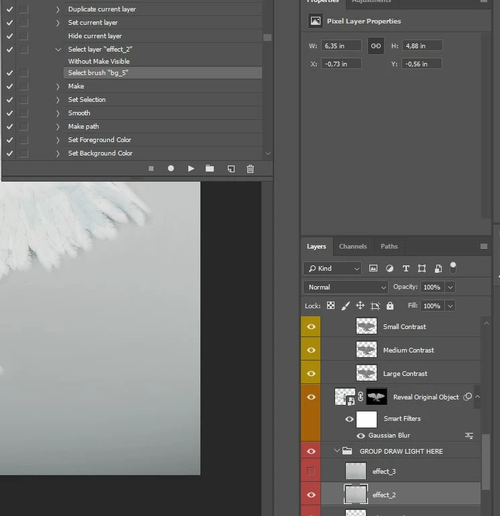This screenshot has height=516, width=500.
Task: Create new action set folder
Action: 210,168
